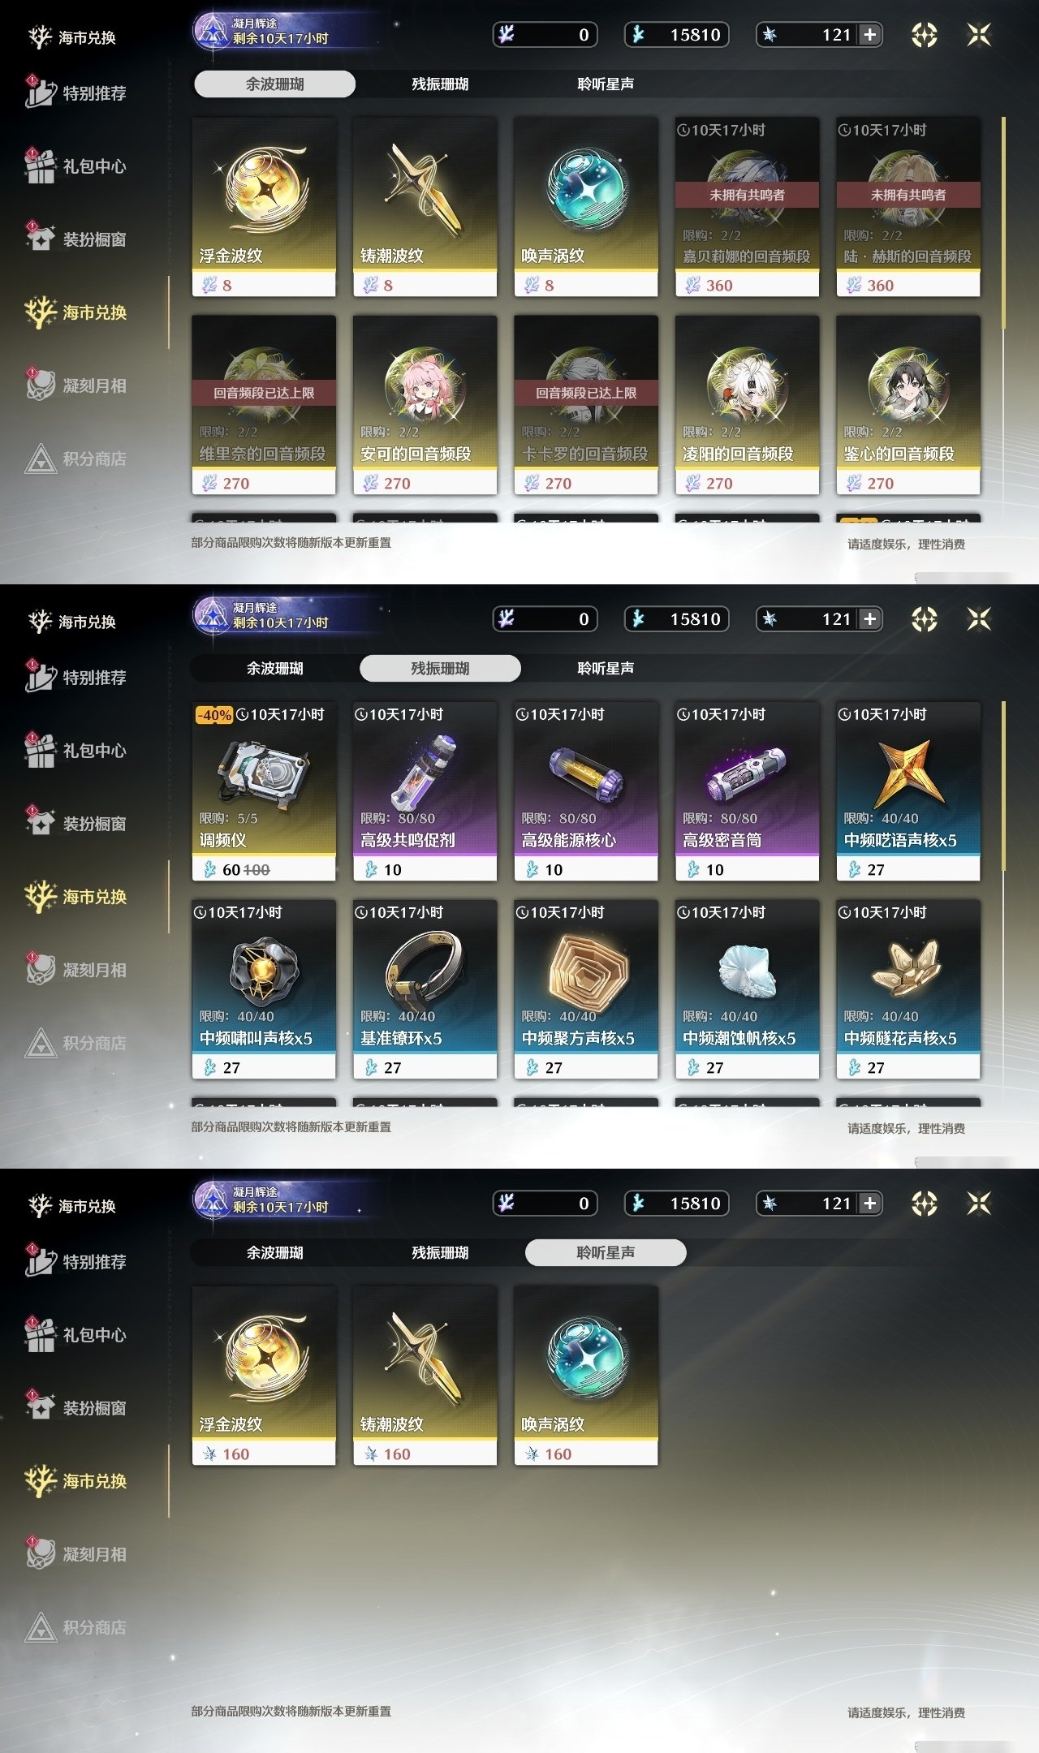Image resolution: width=1039 pixels, height=1753 pixels.
Task: Open 积分商店 in the top sidebar
Action: pos(75,459)
